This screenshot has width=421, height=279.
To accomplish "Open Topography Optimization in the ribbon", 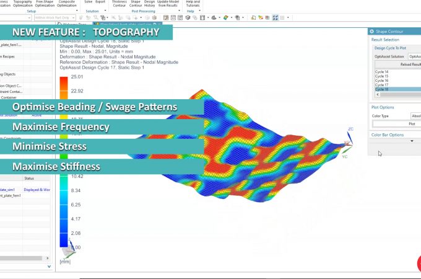I will [x=23, y=3].
